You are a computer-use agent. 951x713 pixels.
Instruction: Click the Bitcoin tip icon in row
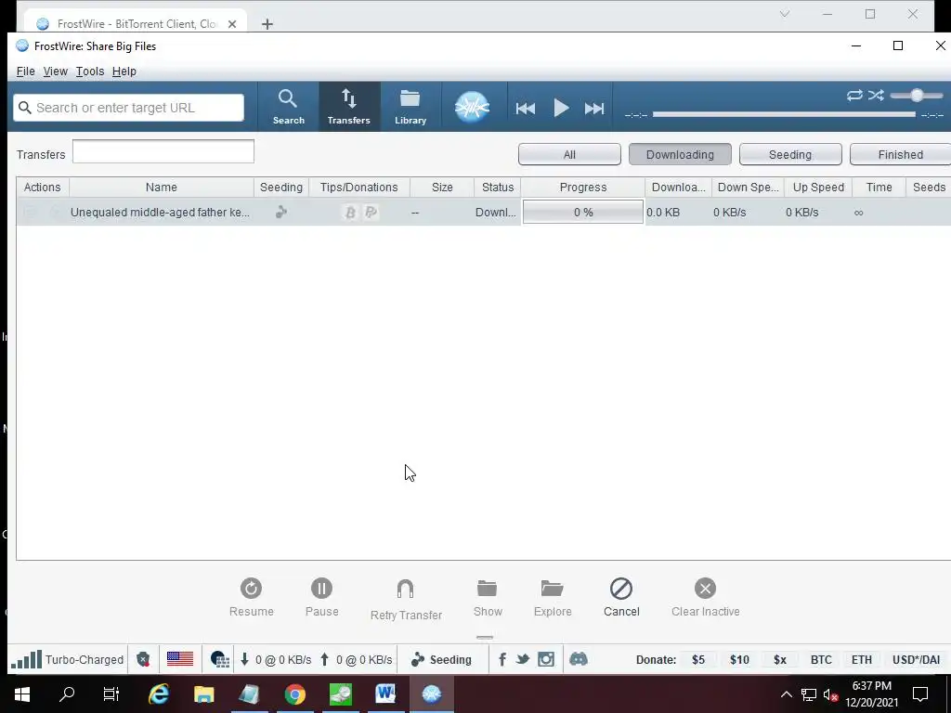pos(350,213)
